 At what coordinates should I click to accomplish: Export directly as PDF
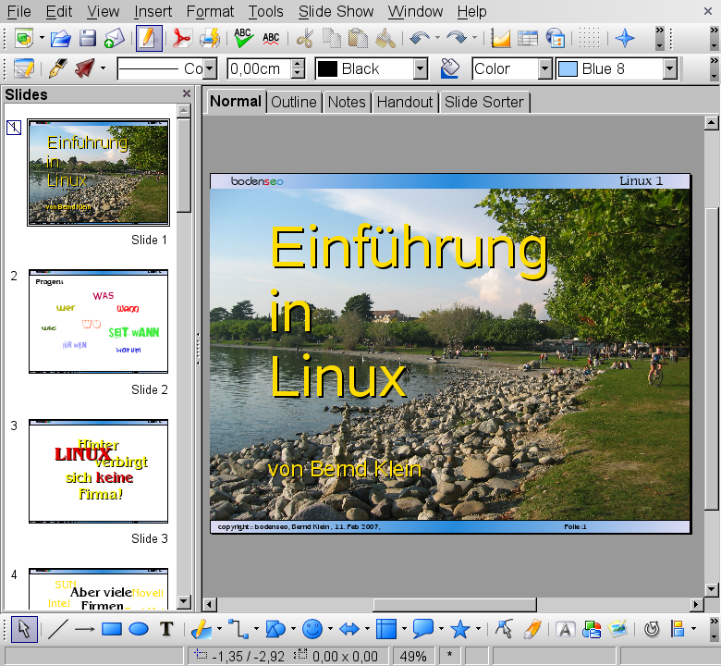click(x=182, y=38)
